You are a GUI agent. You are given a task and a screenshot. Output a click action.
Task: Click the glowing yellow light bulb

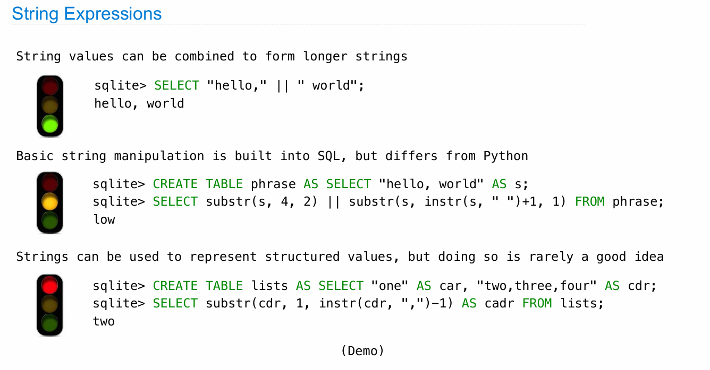pos(50,202)
